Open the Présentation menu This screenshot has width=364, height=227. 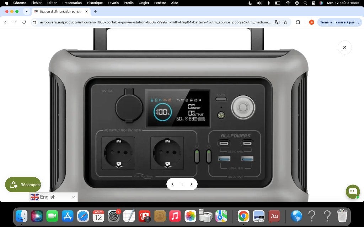click(x=72, y=3)
